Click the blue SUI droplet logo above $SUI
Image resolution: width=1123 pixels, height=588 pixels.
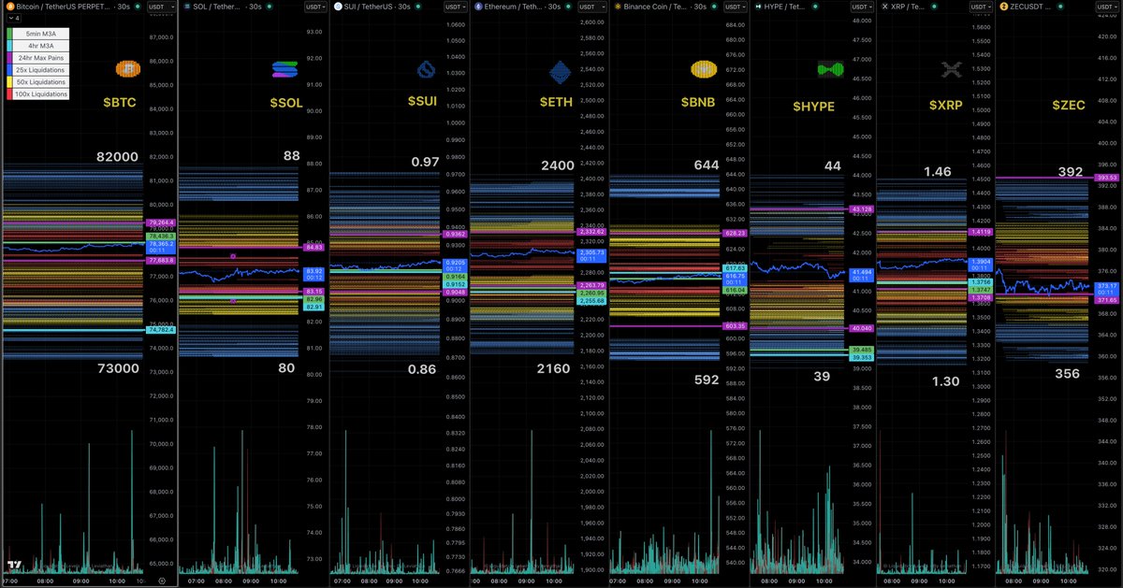[425, 70]
